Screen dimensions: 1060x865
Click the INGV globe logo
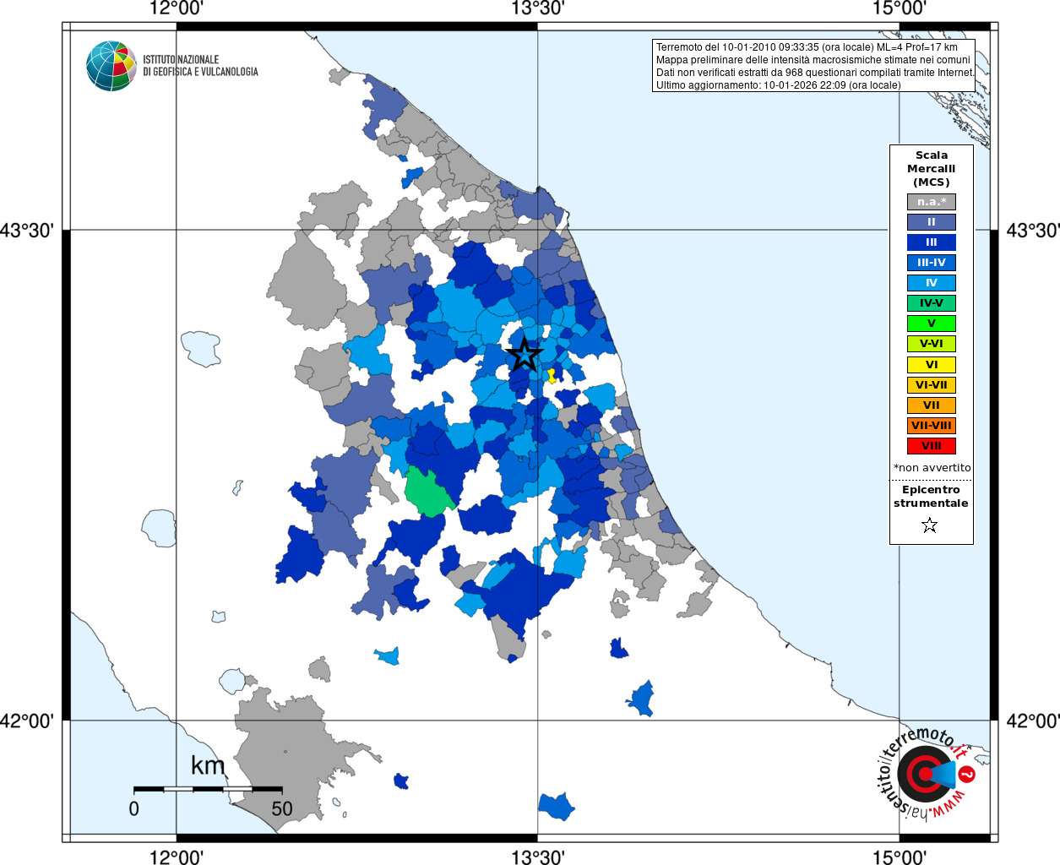tap(111, 66)
